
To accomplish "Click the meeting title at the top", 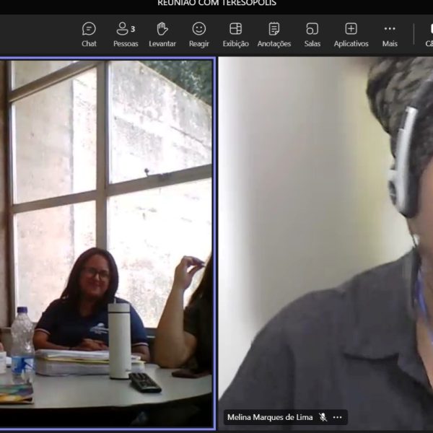I will [216, 4].
